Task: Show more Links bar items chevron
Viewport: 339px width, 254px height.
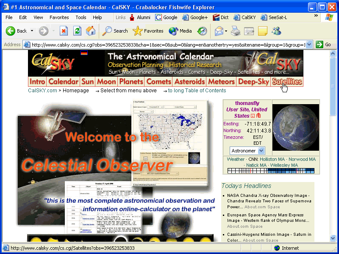Action: tap(316, 16)
